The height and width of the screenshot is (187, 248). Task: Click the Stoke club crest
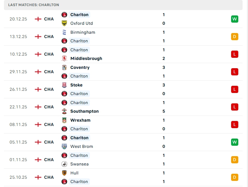(64, 85)
